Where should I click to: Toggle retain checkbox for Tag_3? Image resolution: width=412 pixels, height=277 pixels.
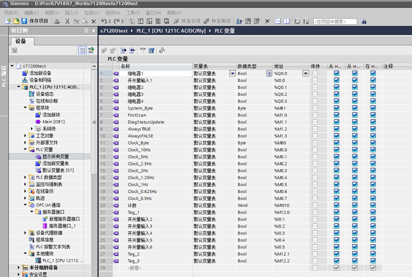[315, 261]
